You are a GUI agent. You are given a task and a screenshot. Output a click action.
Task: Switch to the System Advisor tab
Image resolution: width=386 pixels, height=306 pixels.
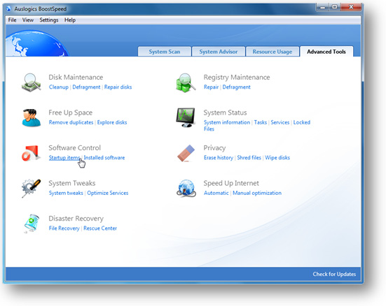[x=219, y=52]
